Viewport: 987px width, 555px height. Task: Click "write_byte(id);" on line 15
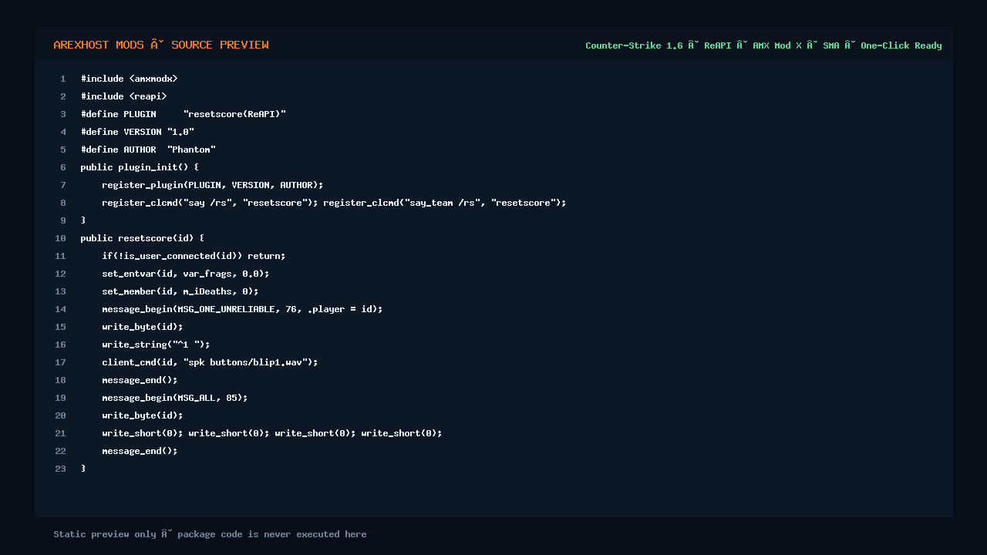[x=143, y=327]
